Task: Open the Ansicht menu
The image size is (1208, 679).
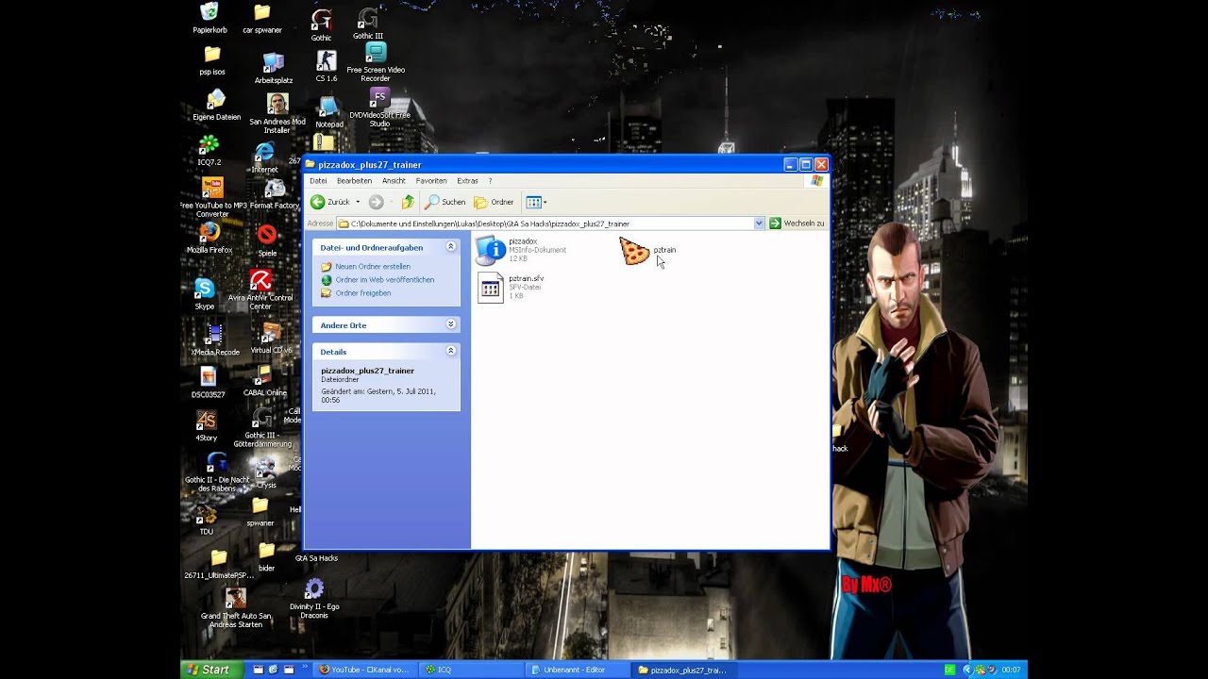Action: click(x=394, y=180)
